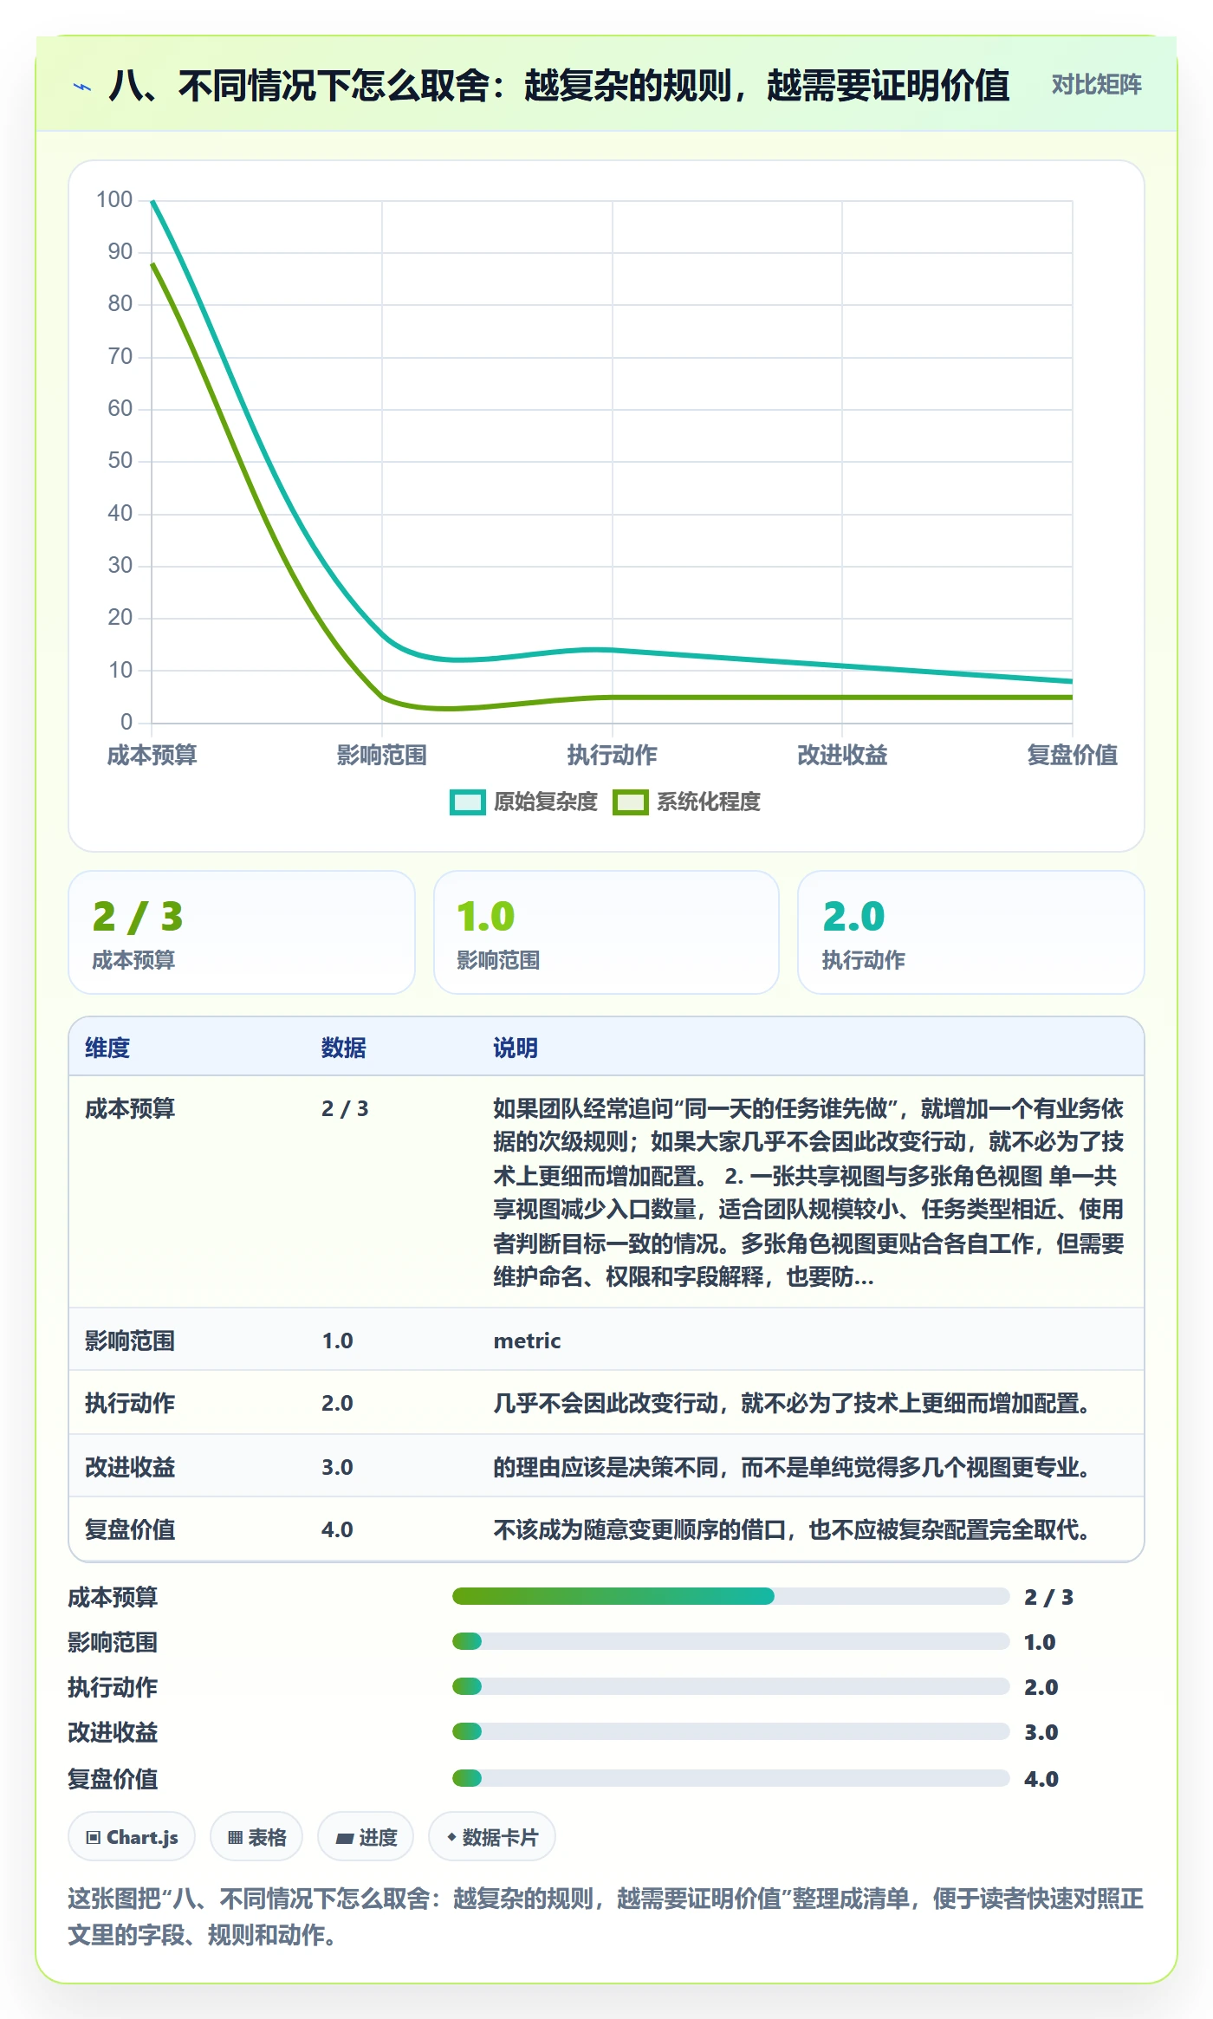Click the 数据 column header

(x=344, y=1048)
